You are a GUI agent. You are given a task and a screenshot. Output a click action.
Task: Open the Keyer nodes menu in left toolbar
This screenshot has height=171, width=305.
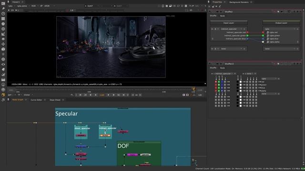click(3, 34)
